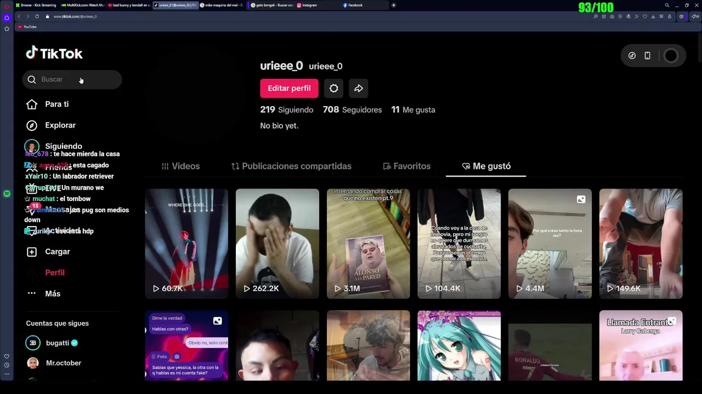Open the Opera menu logo
This screenshot has height=394, width=702.
point(7,7)
